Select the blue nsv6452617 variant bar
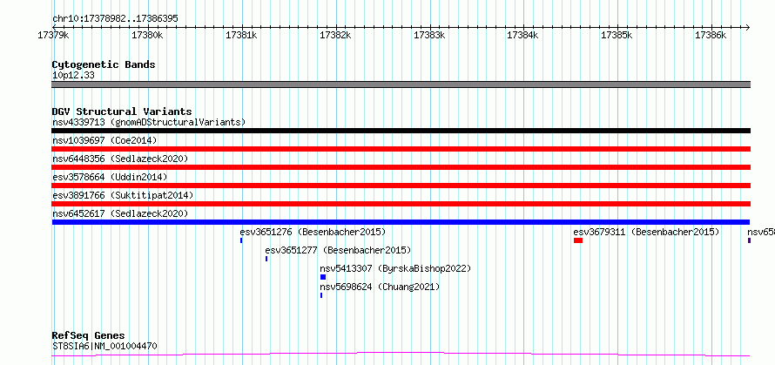 tap(401, 222)
